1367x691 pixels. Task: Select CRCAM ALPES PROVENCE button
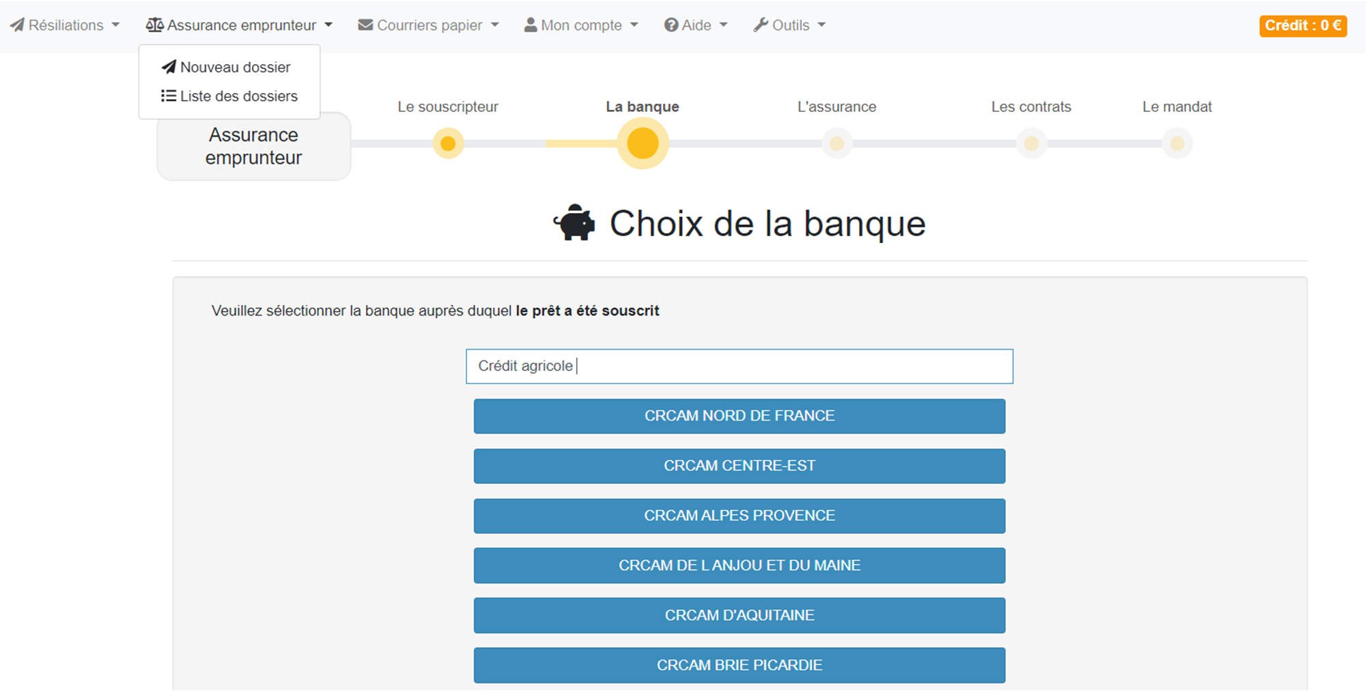(x=739, y=516)
